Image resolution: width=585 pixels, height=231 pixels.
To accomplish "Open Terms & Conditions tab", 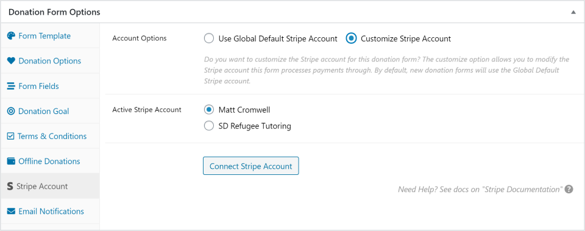I will point(50,136).
